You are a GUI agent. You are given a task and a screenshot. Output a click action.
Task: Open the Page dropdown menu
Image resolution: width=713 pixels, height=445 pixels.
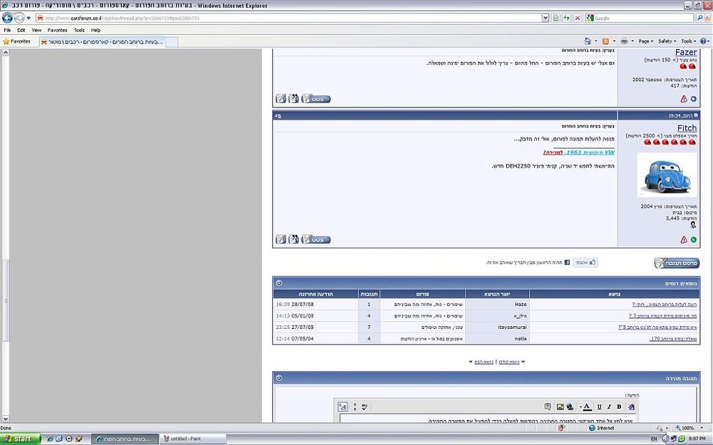point(646,41)
